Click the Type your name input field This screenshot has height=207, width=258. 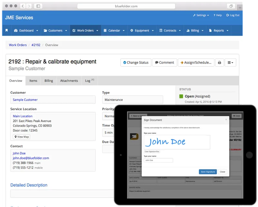point(158,160)
